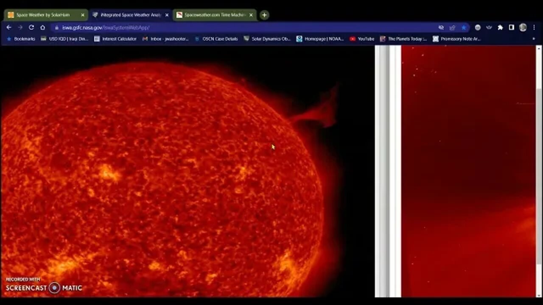Close the Spaceweather.com Time Machine tab
Screen dimensions: 543x305
pos(251,15)
